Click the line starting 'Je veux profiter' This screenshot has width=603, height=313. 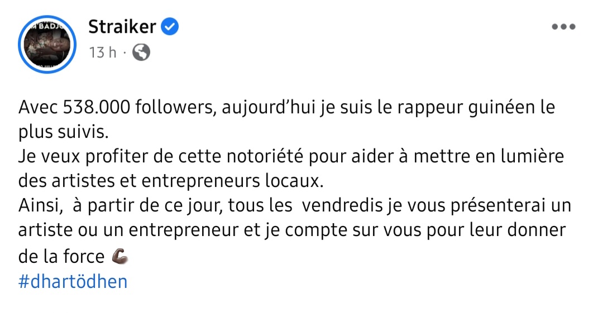click(291, 156)
